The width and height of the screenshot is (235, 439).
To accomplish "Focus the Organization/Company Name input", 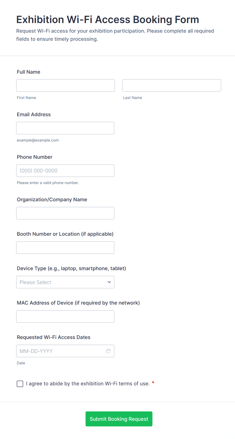I will click(65, 213).
